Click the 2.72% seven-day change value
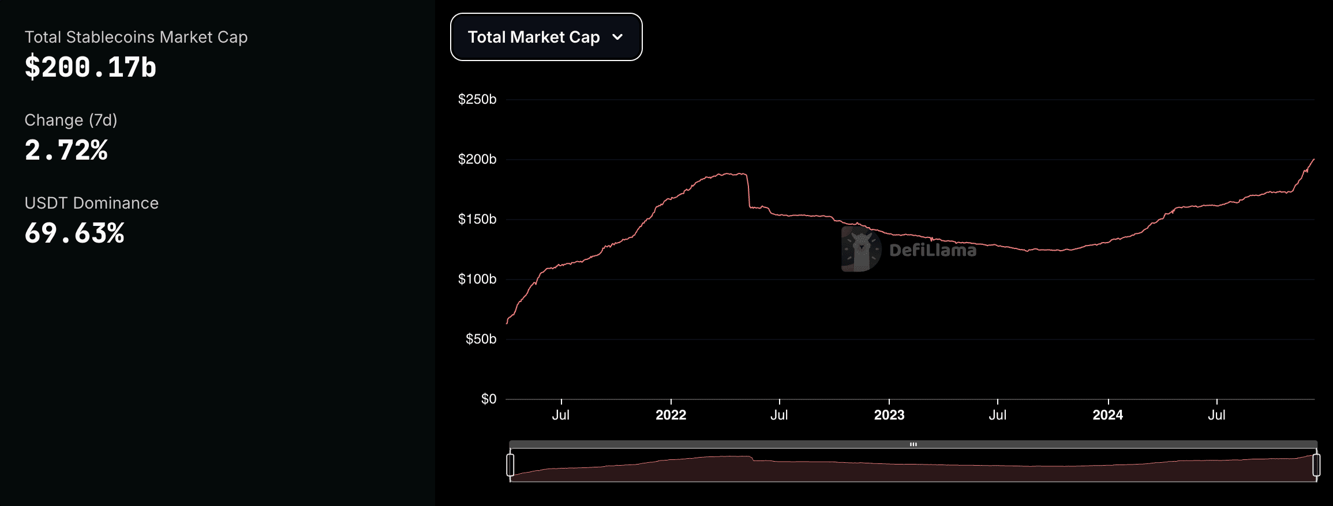The image size is (1333, 506). (66, 150)
